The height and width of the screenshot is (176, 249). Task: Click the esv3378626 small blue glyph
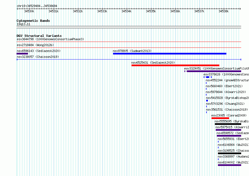pyautogui.click(x=208, y=77)
